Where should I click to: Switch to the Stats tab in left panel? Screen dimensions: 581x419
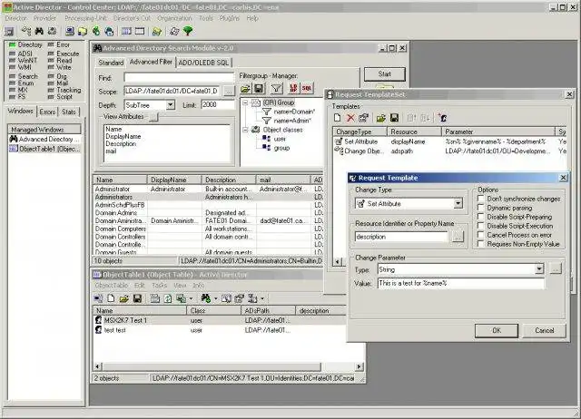coord(69,112)
